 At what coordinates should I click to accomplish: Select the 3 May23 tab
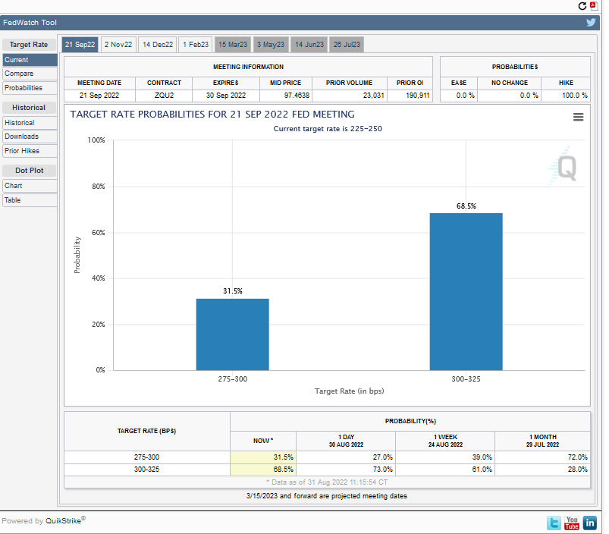point(271,45)
